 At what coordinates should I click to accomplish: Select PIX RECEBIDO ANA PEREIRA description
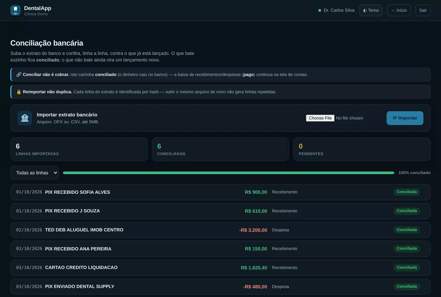click(x=78, y=249)
